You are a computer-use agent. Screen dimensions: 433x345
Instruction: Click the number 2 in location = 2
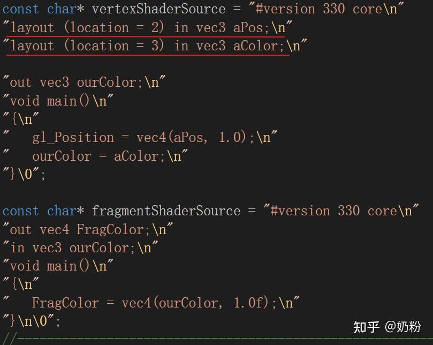point(155,27)
